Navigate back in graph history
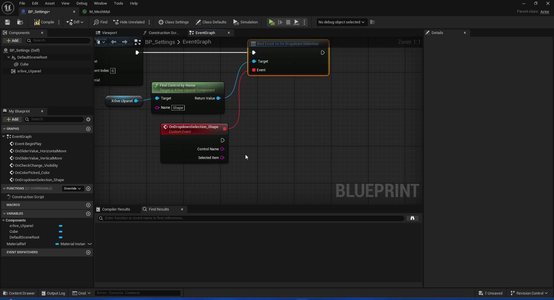554x300 pixels. coord(114,42)
